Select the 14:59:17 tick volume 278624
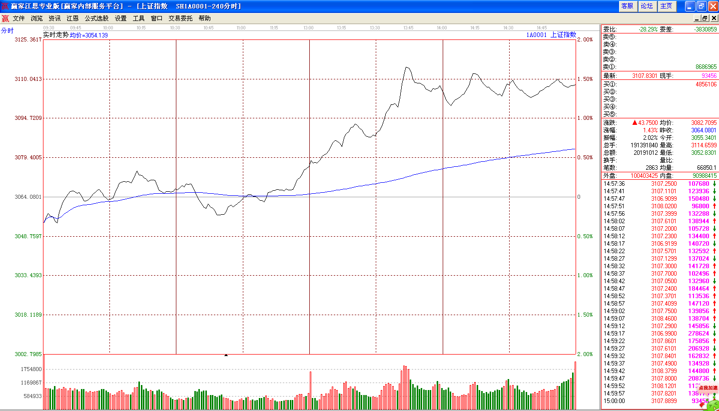 [x=699, y=333]
